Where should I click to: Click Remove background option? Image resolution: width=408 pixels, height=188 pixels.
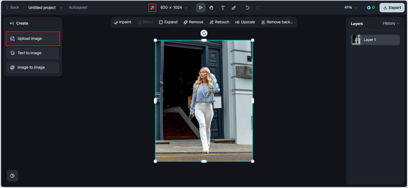point(277,22)
